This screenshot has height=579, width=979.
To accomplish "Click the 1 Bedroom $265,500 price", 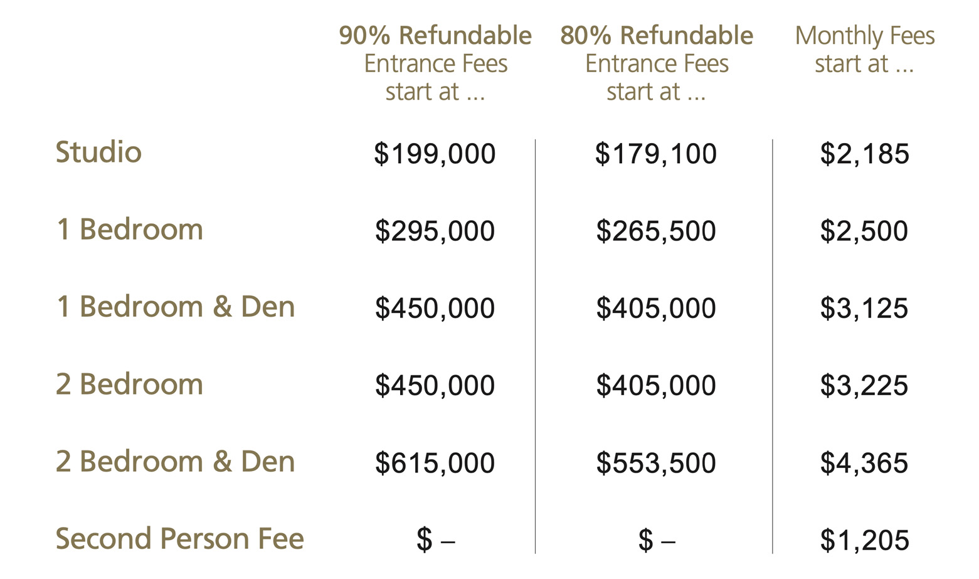I will click(656, 231).
